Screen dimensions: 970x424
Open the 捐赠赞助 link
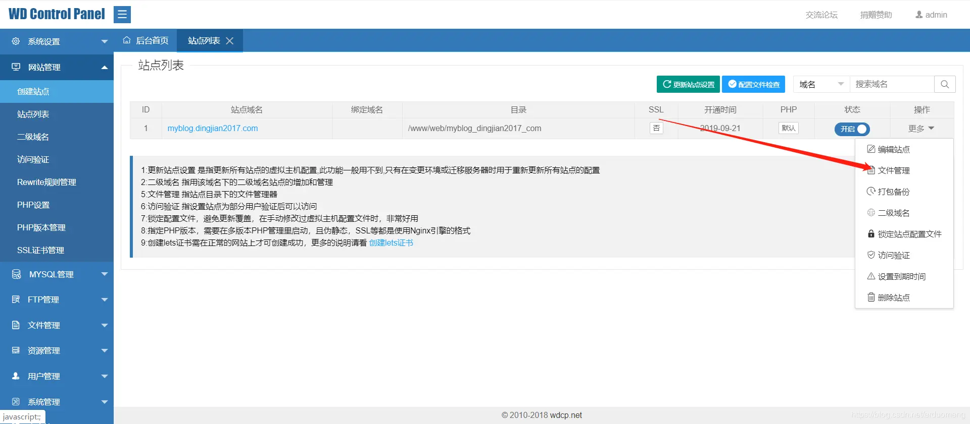(876, 15)
